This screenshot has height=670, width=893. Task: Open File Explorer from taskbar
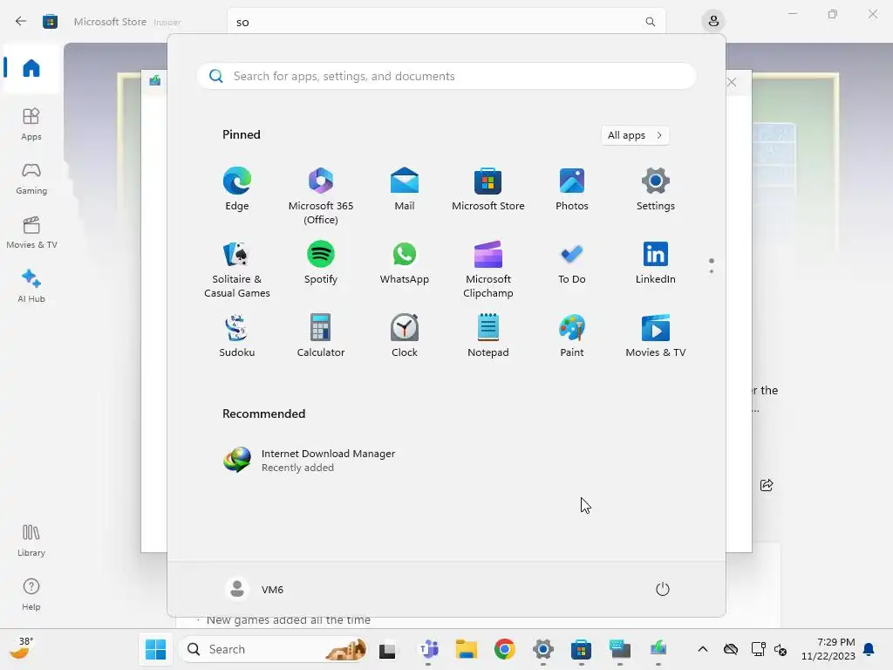click(x=467, y=649)
